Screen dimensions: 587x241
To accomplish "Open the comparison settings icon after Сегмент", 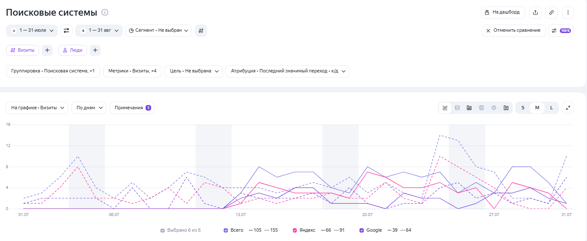I will pos(201,30).
